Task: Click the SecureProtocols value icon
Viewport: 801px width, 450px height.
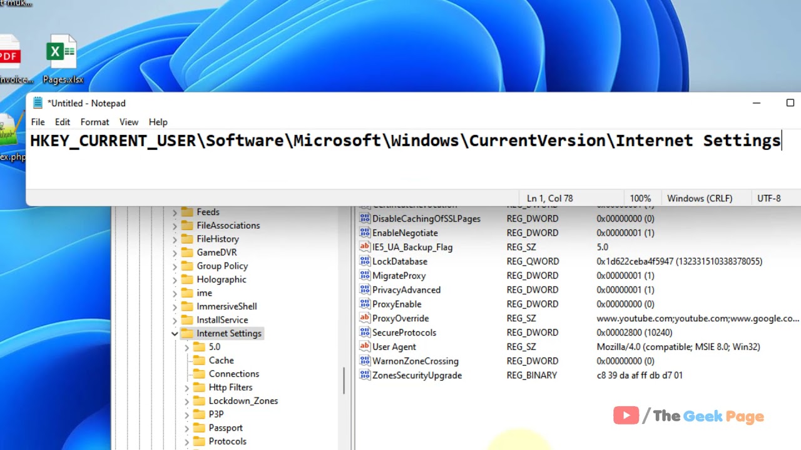Action: [365, 332]
